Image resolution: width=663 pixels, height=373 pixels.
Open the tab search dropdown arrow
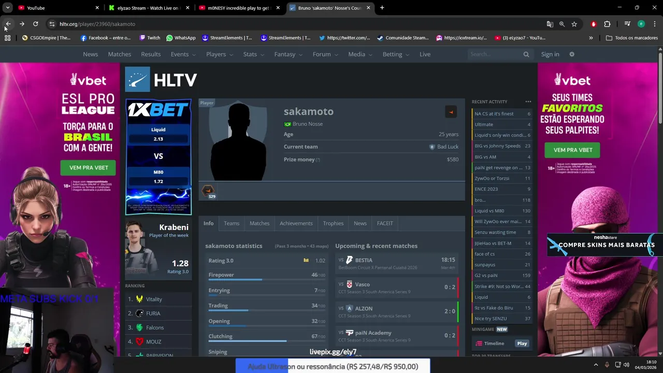[x=8, y=8]
